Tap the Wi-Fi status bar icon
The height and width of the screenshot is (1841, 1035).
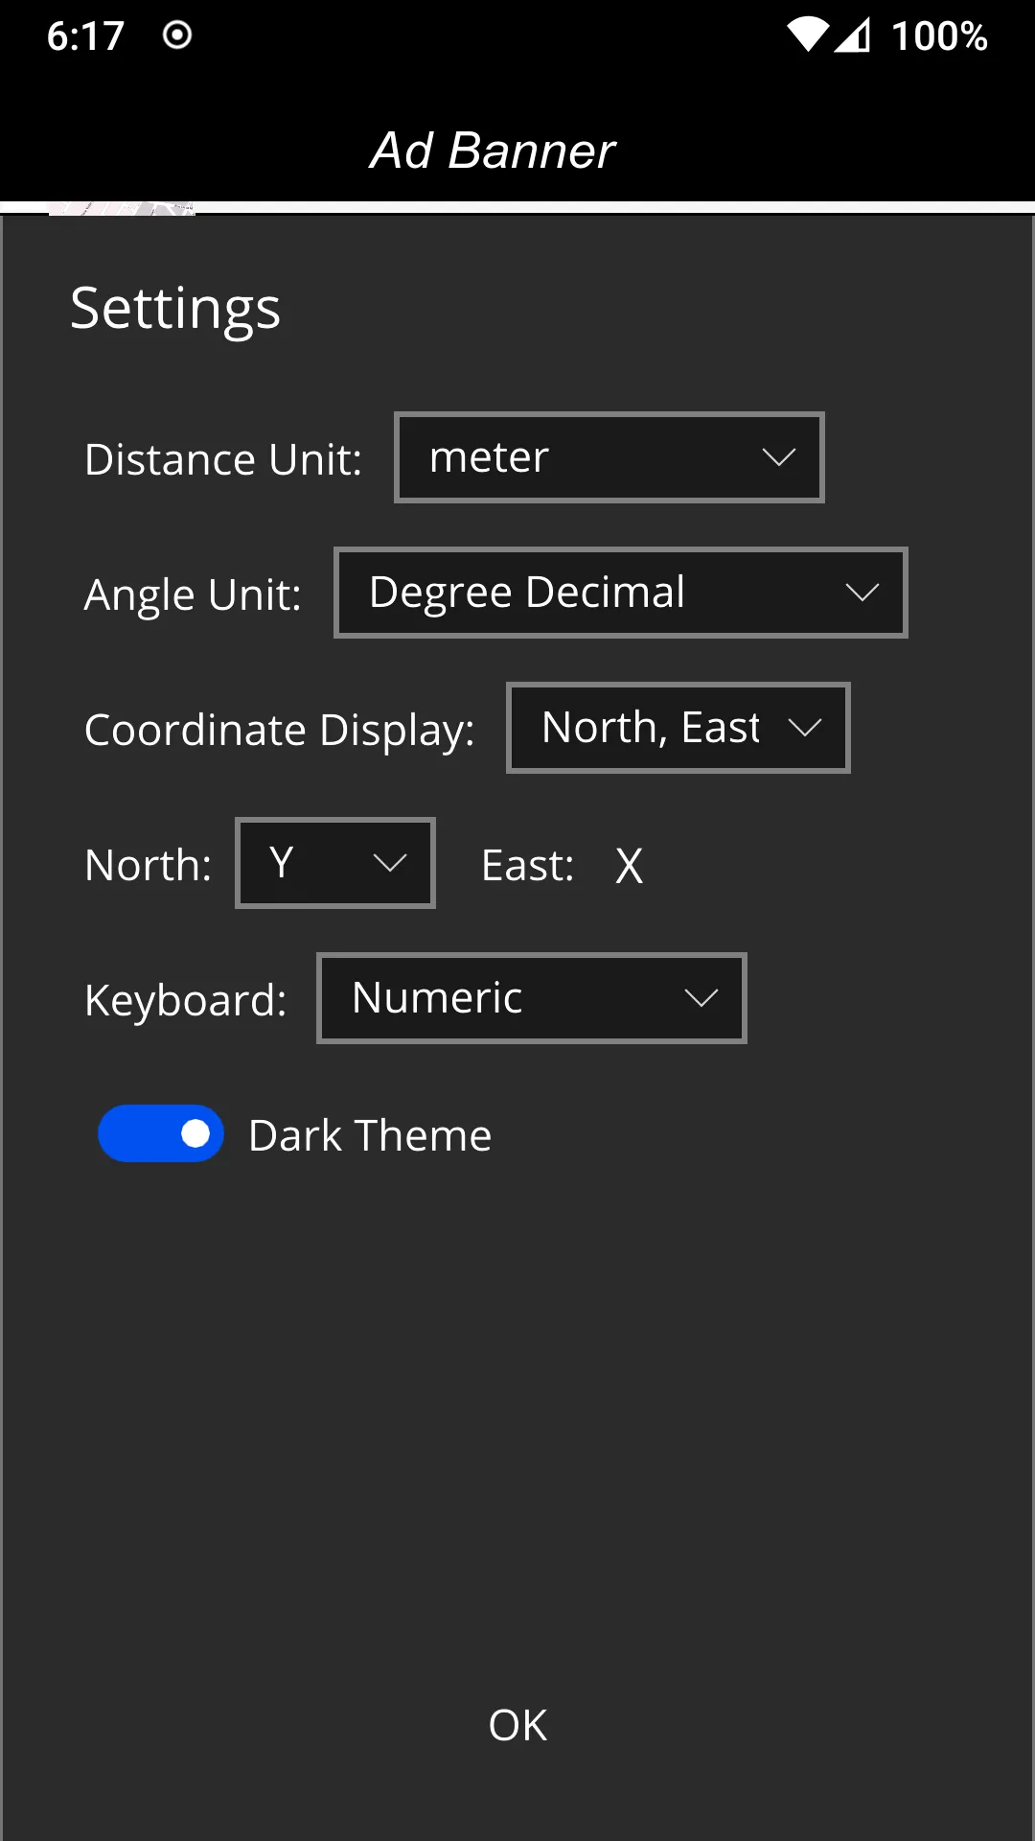click(808, 35)
